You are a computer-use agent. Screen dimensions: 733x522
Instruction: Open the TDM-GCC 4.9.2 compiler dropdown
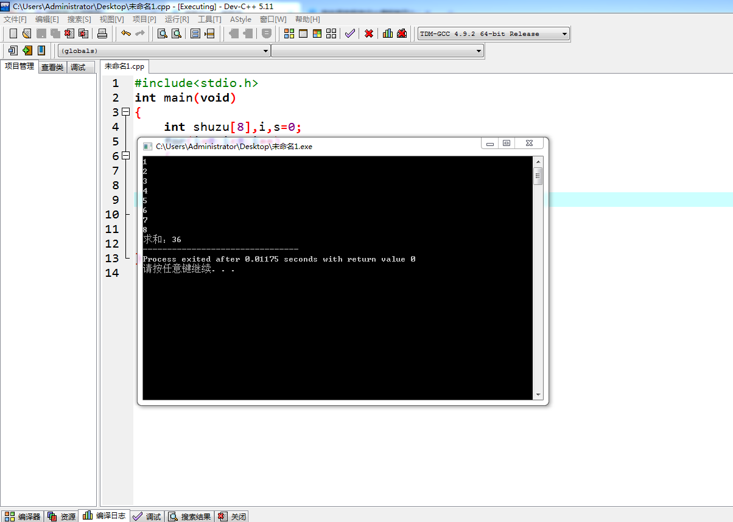point(494,34)
